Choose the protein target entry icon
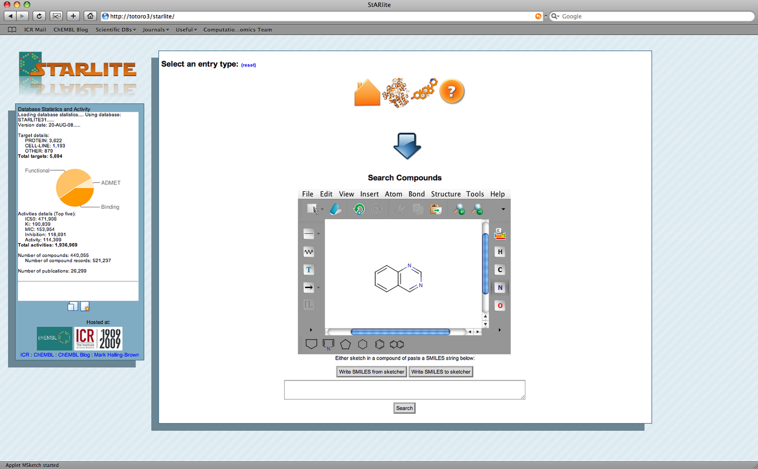 tap(396, 92)
